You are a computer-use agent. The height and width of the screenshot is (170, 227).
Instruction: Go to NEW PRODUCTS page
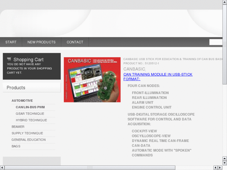(42, 42)
